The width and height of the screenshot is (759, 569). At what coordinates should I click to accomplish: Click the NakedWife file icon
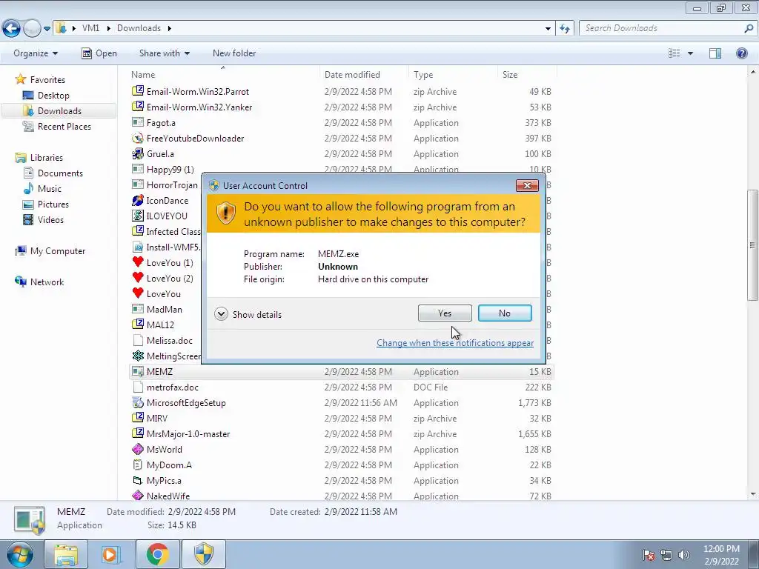point(138,496)
